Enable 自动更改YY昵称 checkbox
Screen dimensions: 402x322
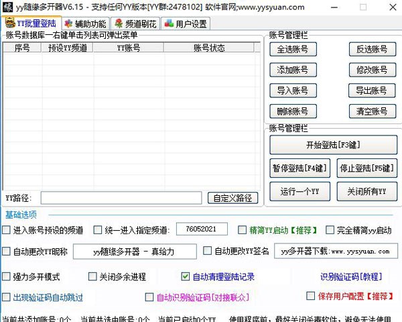tap(6, 251)
